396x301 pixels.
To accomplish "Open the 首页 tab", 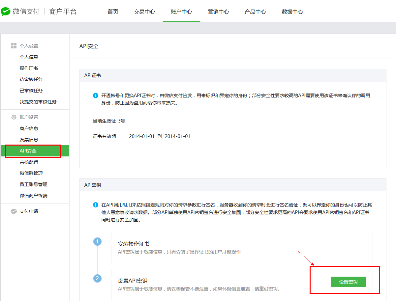I will pyautogui.click(x=113, y=12).
